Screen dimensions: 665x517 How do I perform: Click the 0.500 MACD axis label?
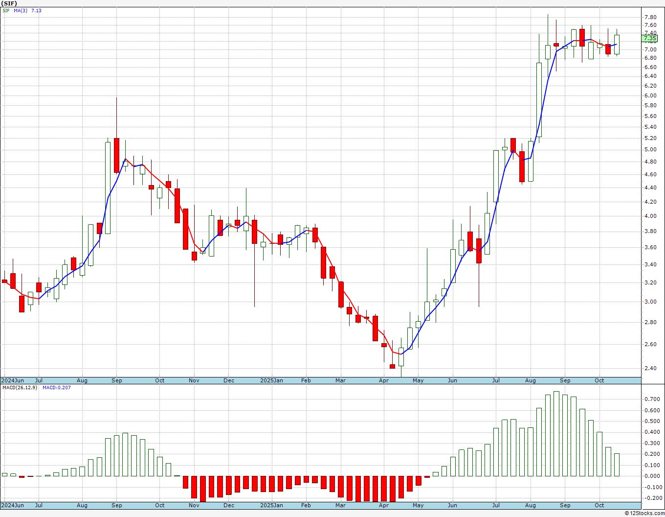651,421
